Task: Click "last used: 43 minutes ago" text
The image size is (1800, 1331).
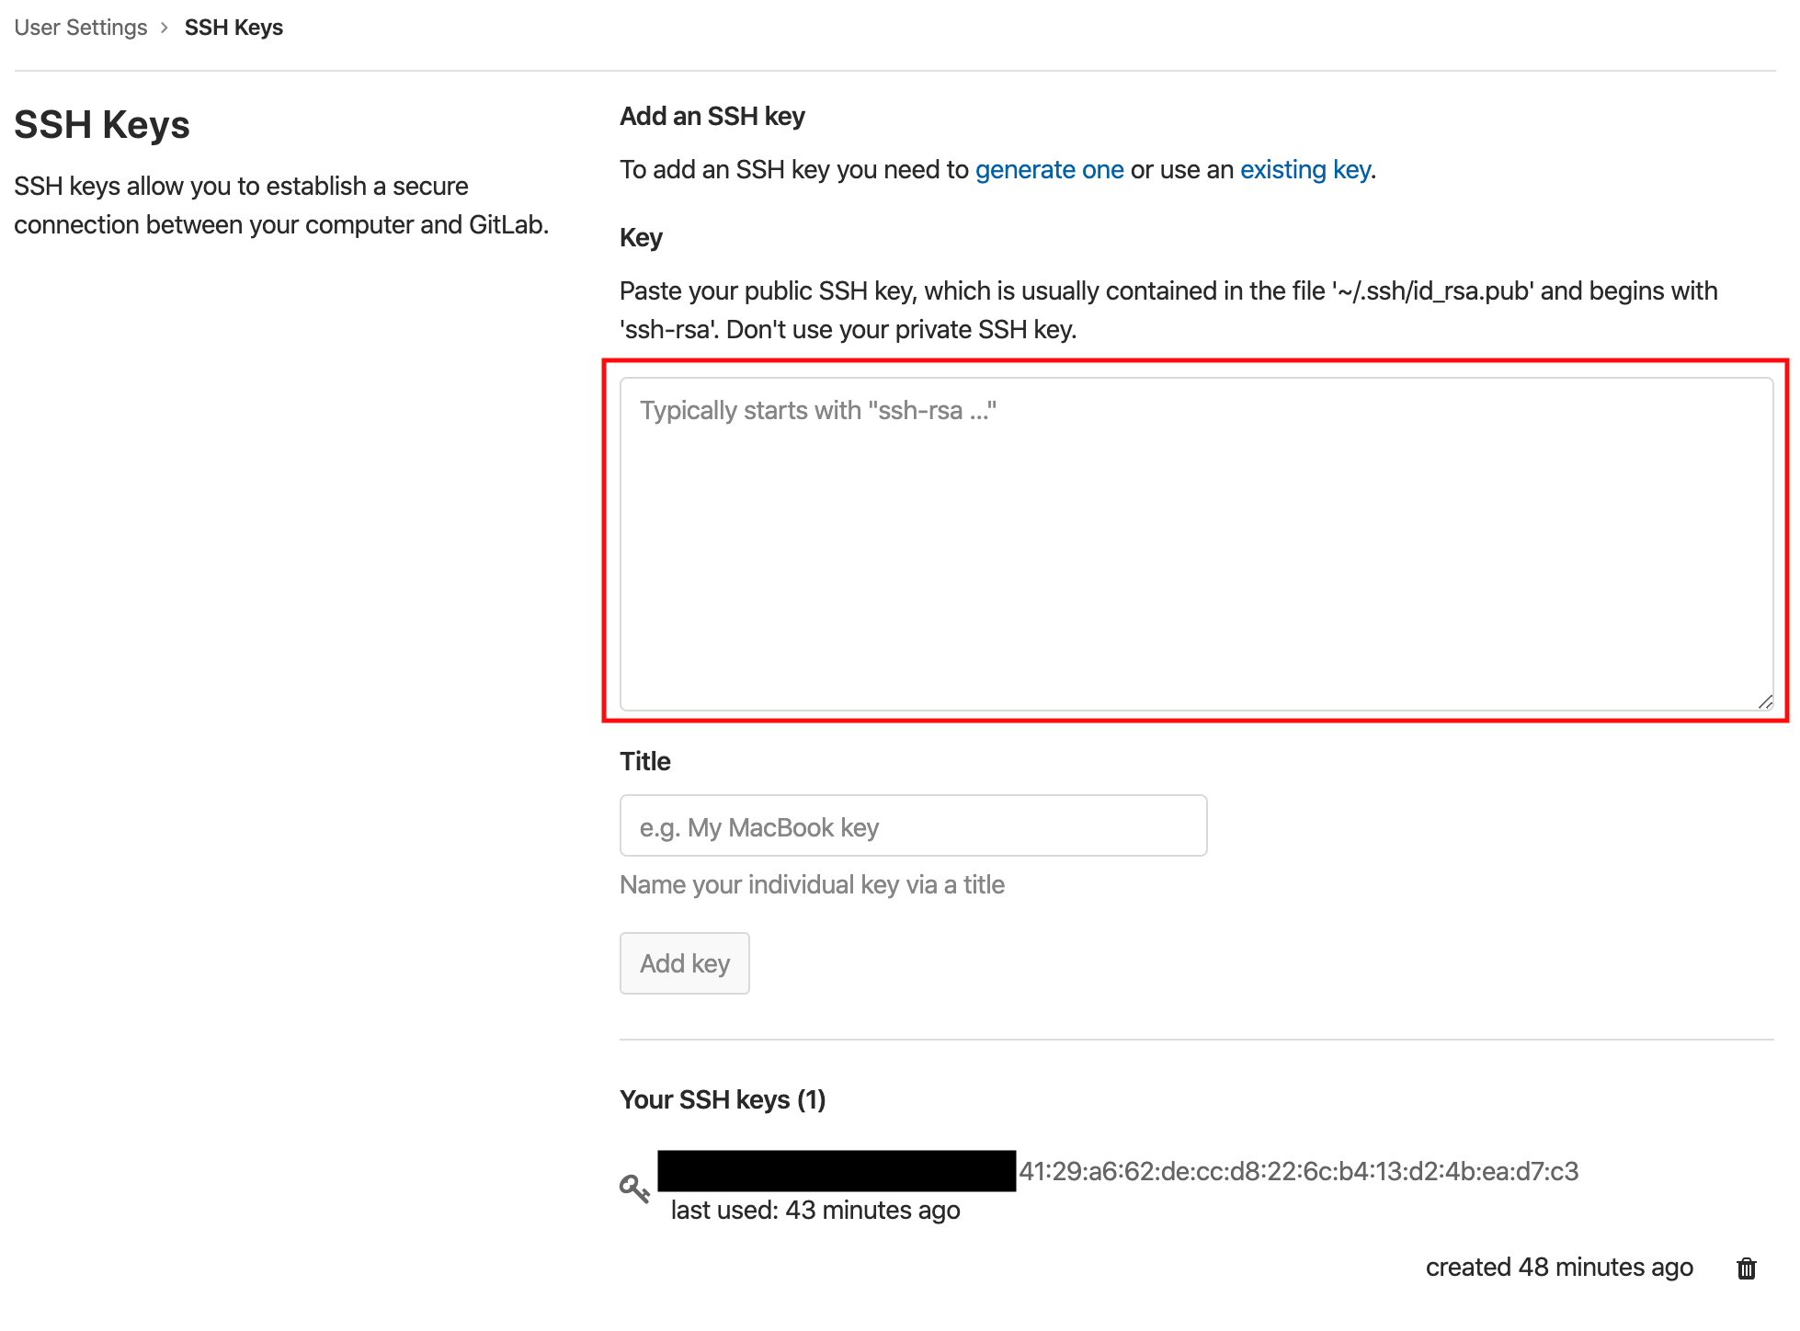Action: [815, 1211]
